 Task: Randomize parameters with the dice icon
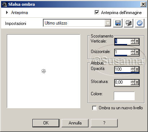(x=129, y=23)
